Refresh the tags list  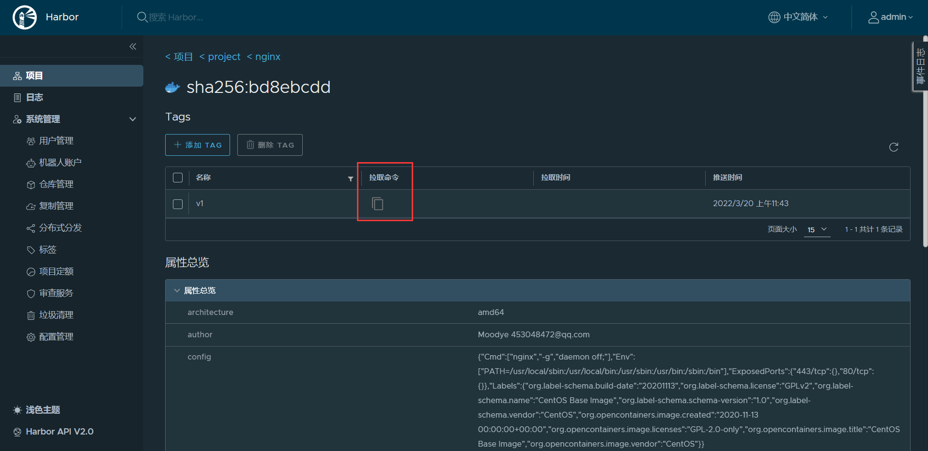pyautogui.click(x=894, y=147)
